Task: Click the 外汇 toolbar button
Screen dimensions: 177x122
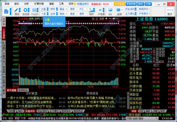Action: (82, 9)
